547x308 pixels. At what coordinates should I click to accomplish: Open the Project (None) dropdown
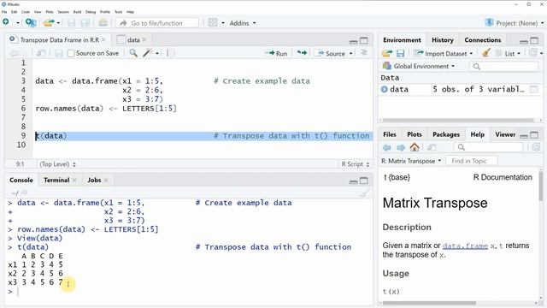(514, 23)
